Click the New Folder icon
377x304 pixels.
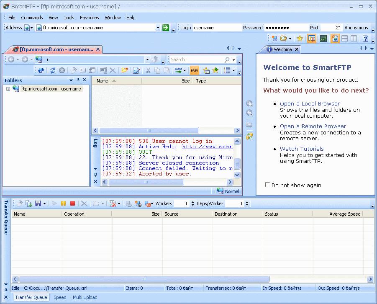125,70
